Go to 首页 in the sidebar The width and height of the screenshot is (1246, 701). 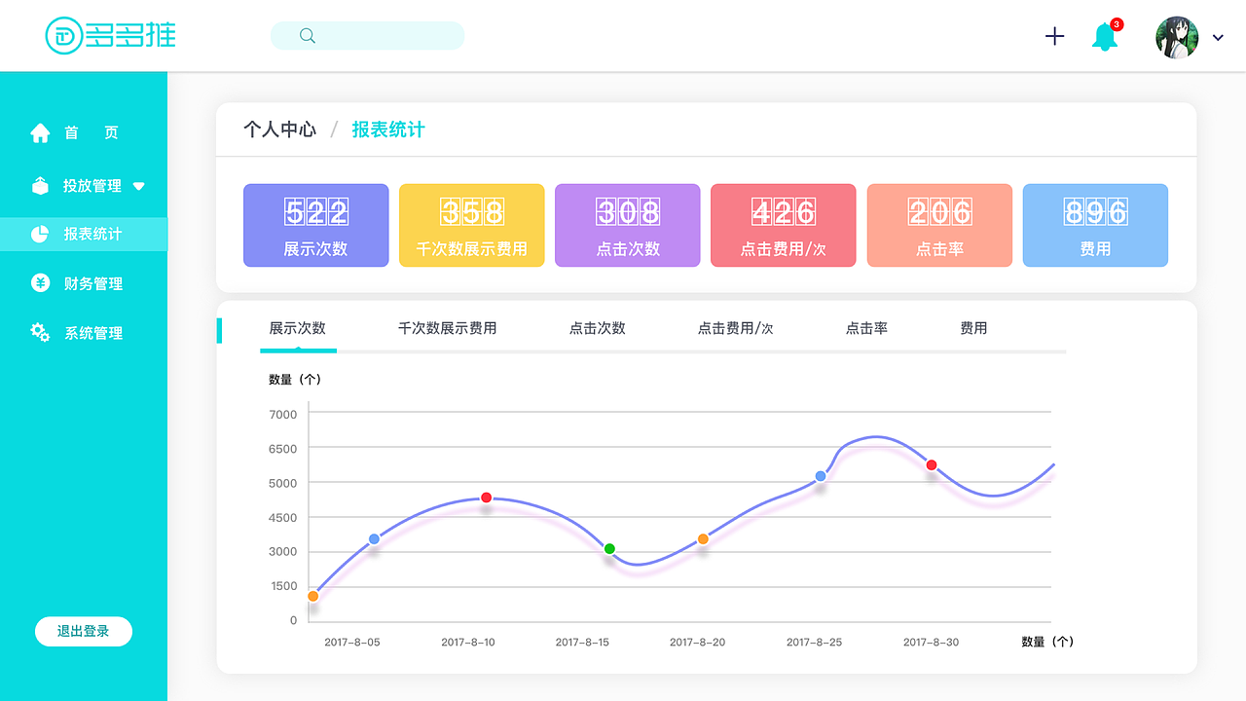[92, 132]
